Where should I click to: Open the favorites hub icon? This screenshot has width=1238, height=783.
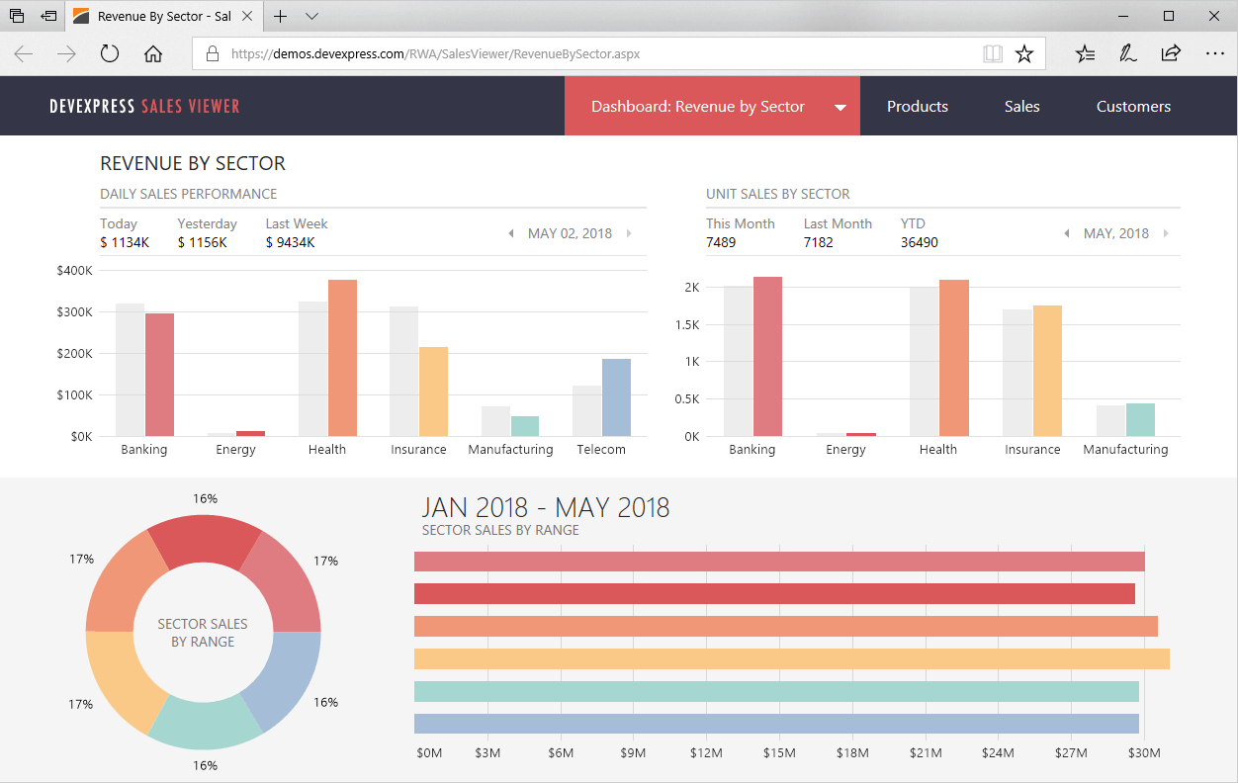1086,54
